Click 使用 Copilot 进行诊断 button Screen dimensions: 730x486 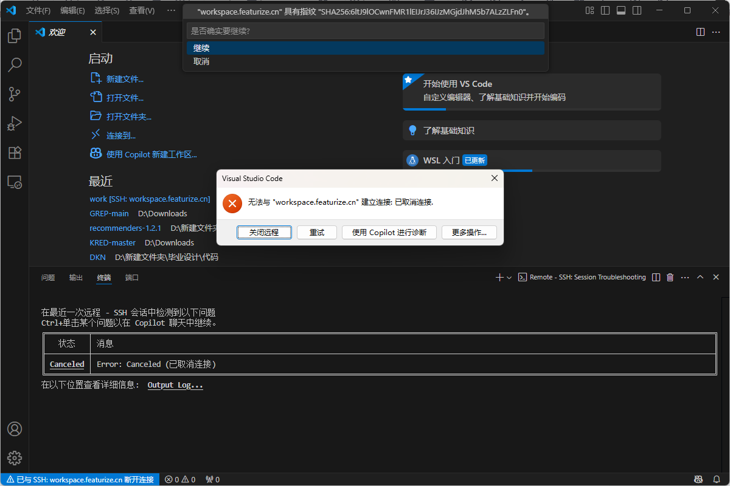point(389,233)
